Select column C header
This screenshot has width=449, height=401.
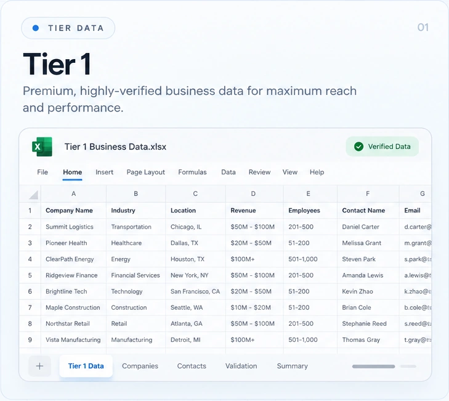click(195, 193)
